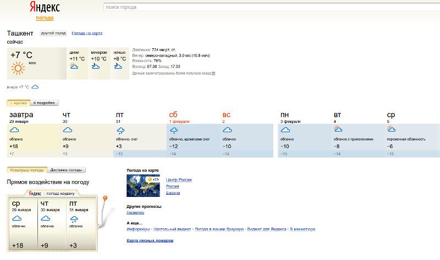Click the Yandex logo
Screen dimensions: 440x260
(x=45, y=8)
